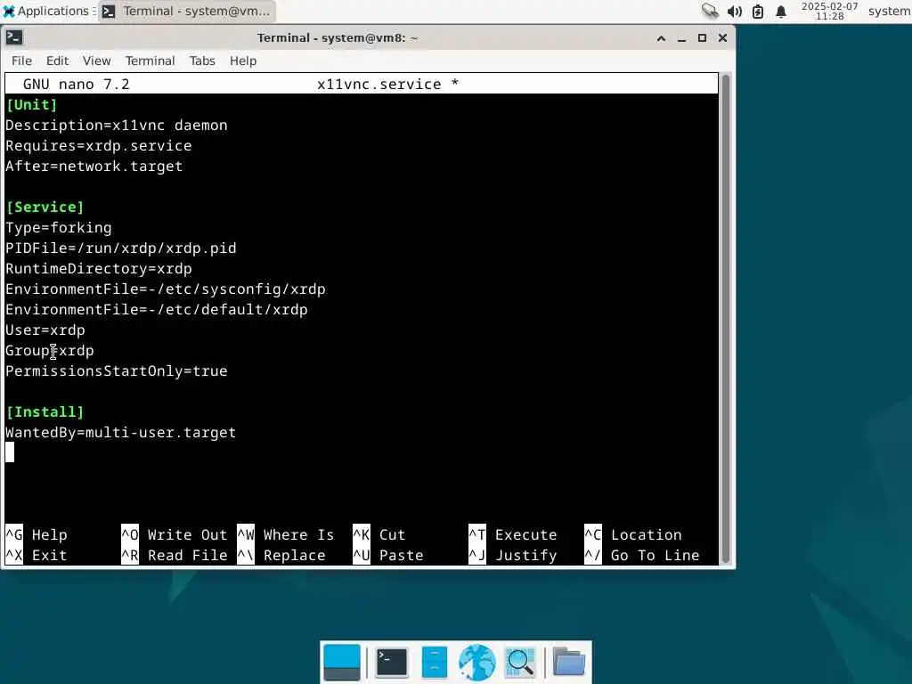Open the Home folder icon in the dock
This screenshot has height=684, width=912.
point(569,663)
